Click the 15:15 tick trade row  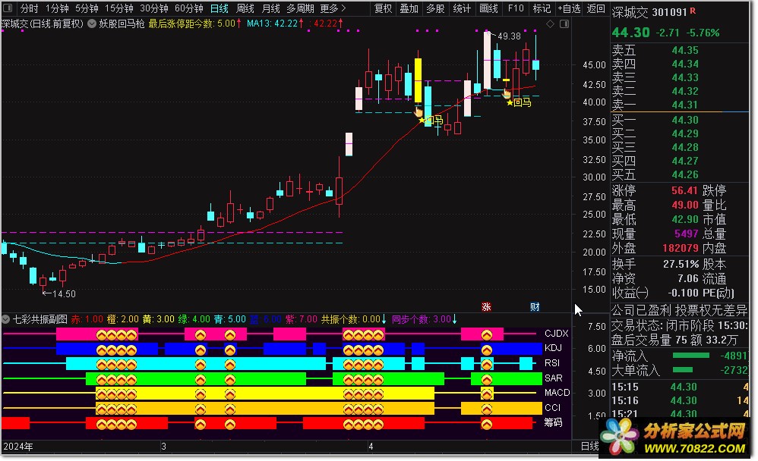pos(681,387)
